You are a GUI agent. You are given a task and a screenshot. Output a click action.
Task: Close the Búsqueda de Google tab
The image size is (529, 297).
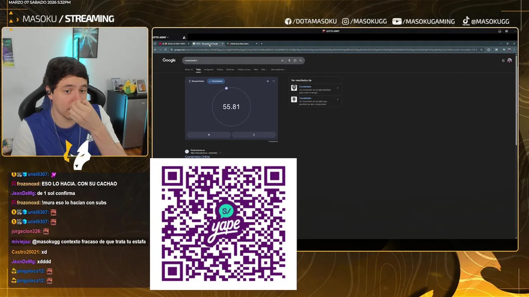coord(222,43)
